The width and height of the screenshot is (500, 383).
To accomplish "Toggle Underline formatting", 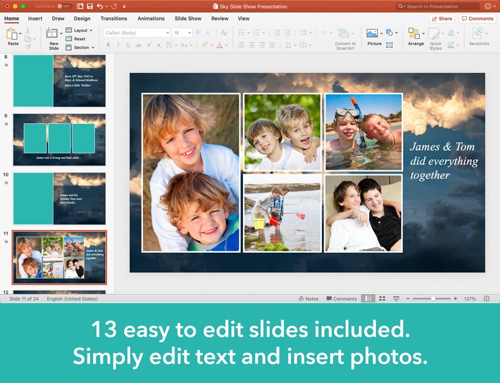I will click(x=128, y=45).
